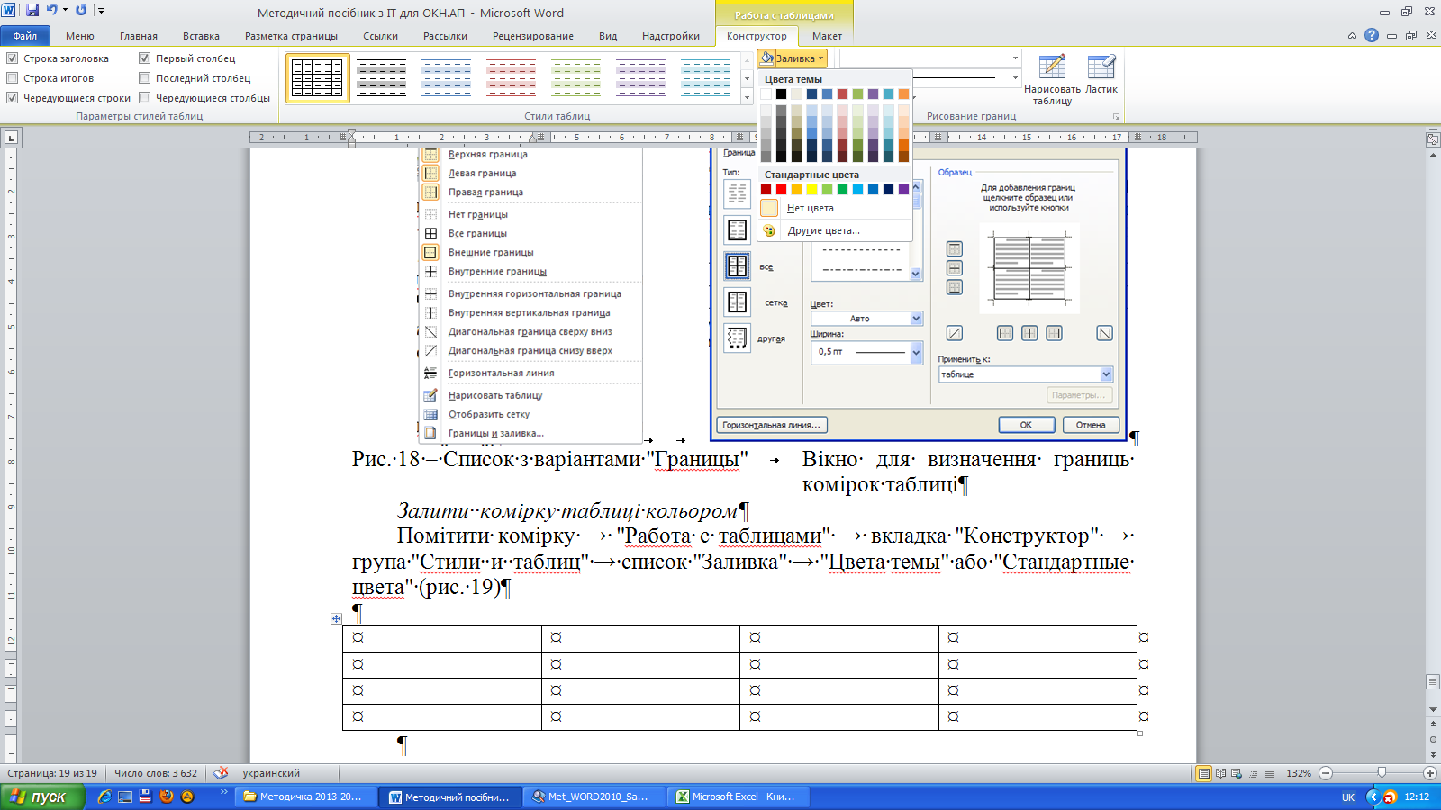This screenshot has width=1441, height=810.
Task: Switch to the Главная tab
Action: (x=139, y=36)
